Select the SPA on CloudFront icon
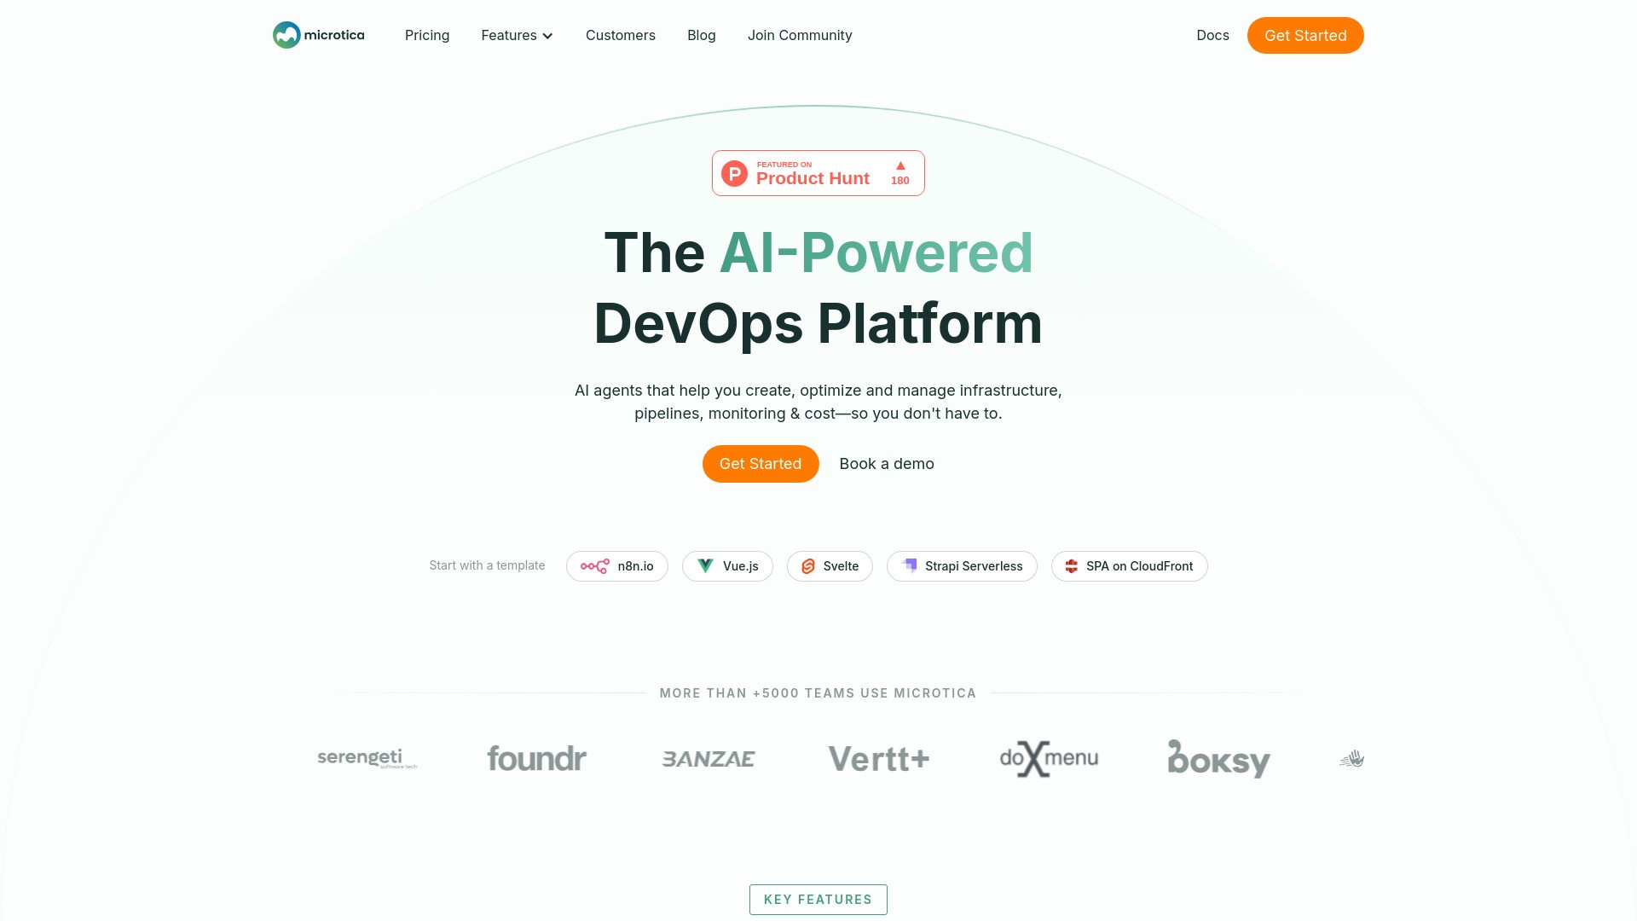Image resolution: width=1637 pixels, height=921 pixels. pos(1072,566)
